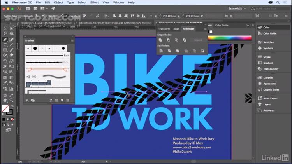Image resolution: width=292 pixels, height=164 pixels.
Task: Select the Paintbrush tool
Action: pyautogui.click(x=11, y=50)
